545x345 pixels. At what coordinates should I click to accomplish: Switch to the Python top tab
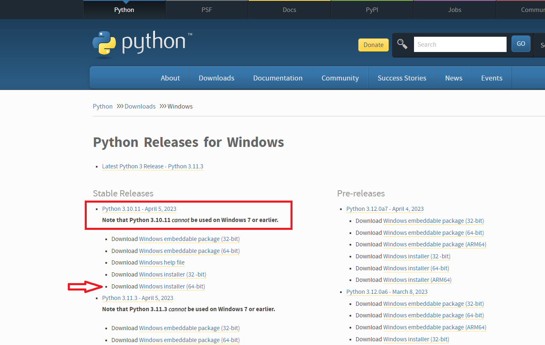tap(124, 9)
